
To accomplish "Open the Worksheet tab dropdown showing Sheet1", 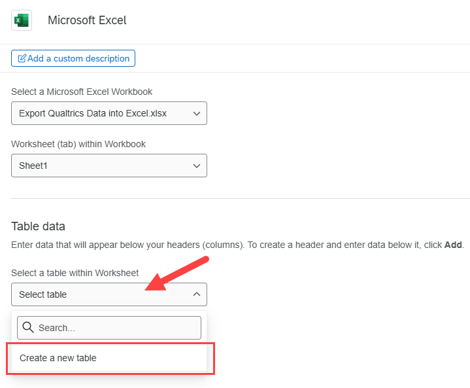I will click(x=109, y=166).
